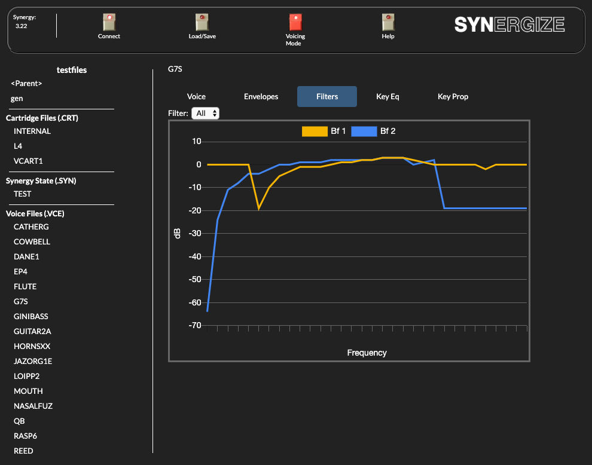Switch to the Voice tab

tap(196, 97)
